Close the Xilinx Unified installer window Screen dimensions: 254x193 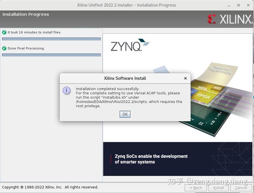pyautogui.click(x=248, y=5)
